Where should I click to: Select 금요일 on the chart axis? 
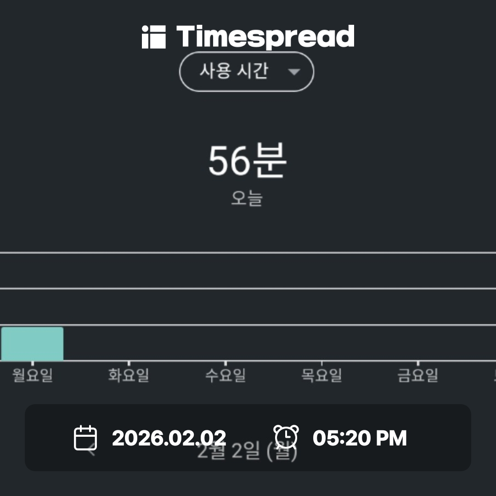click(x=417, y=375)
